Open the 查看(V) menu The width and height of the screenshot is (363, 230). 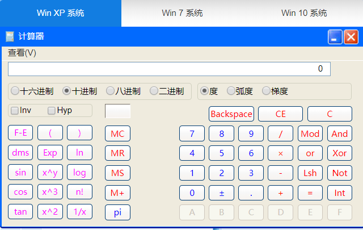[22, 53]
